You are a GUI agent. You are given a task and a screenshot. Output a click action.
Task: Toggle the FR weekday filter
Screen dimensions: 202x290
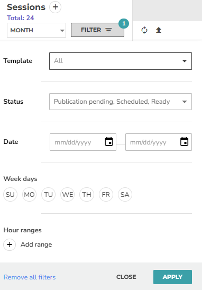106,194
